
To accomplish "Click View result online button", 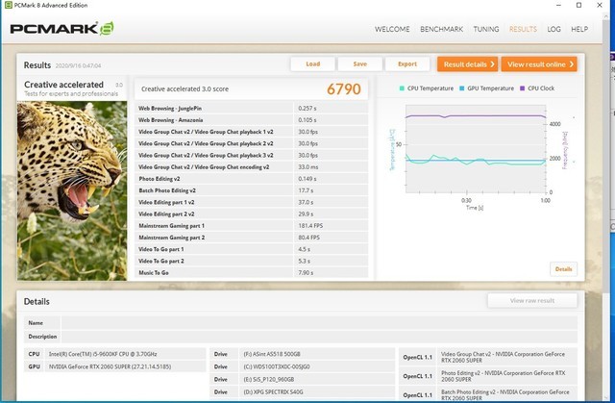I will (539, 64).
